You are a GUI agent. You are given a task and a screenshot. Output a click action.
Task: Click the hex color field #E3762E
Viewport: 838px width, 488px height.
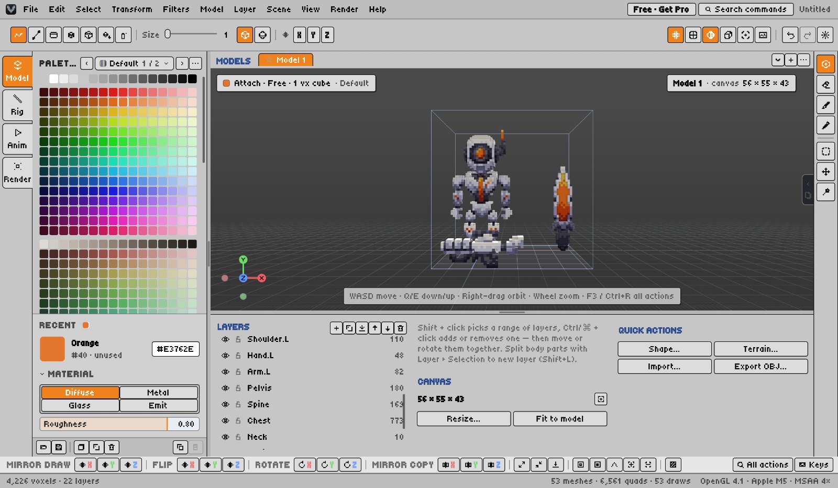point(175,349)
